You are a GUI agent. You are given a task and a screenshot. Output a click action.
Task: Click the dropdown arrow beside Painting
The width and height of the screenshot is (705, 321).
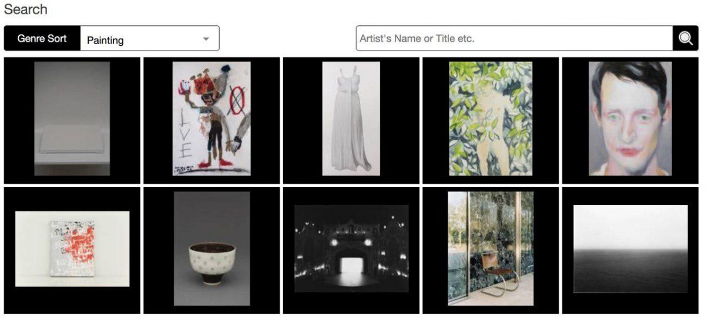206,39
